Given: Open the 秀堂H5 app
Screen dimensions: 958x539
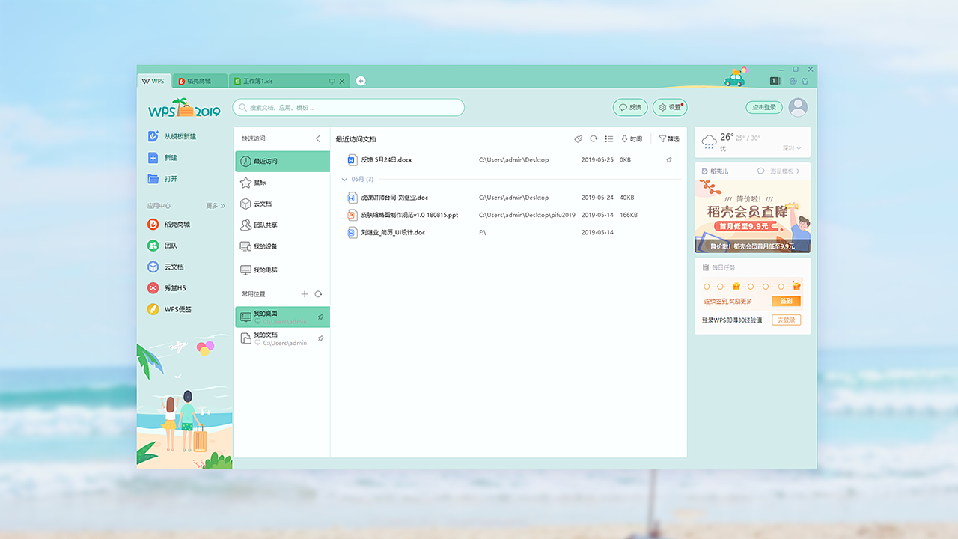Looking at the screenshot, I should [x=166, y=287].
